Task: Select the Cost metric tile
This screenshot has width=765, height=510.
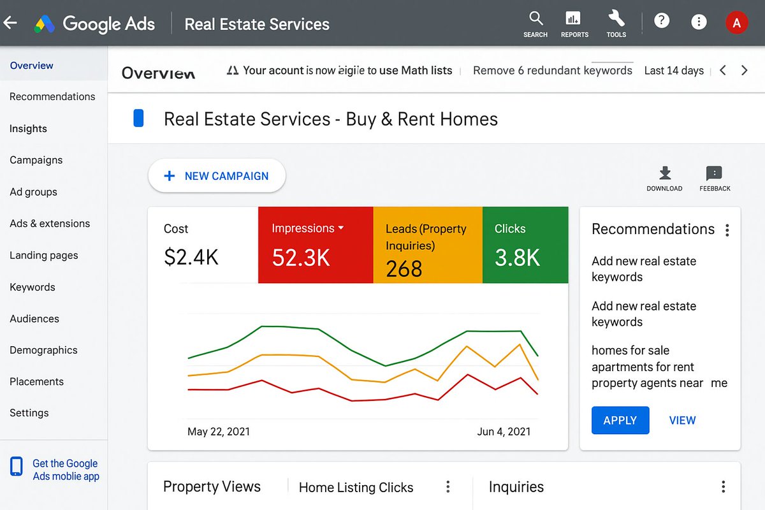Action: (203, 245)
